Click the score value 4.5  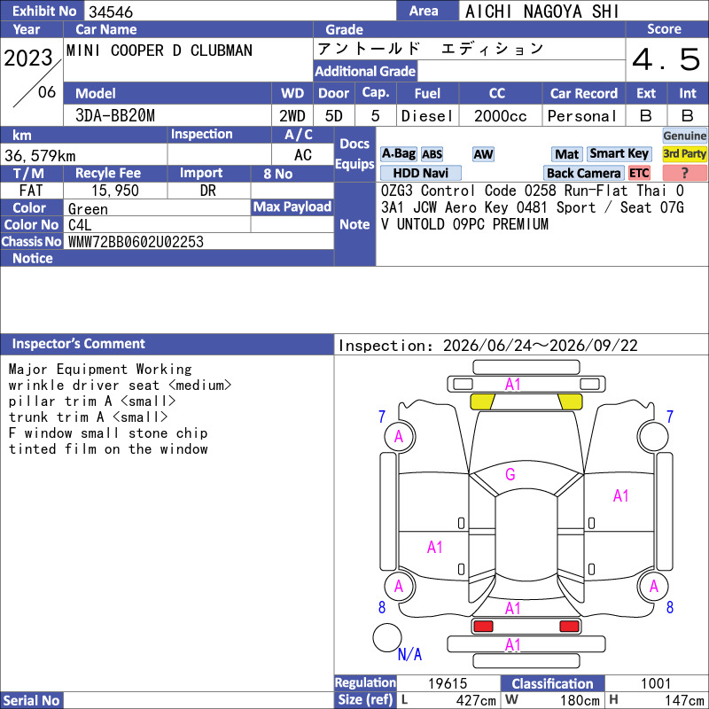tap(666, 59)
